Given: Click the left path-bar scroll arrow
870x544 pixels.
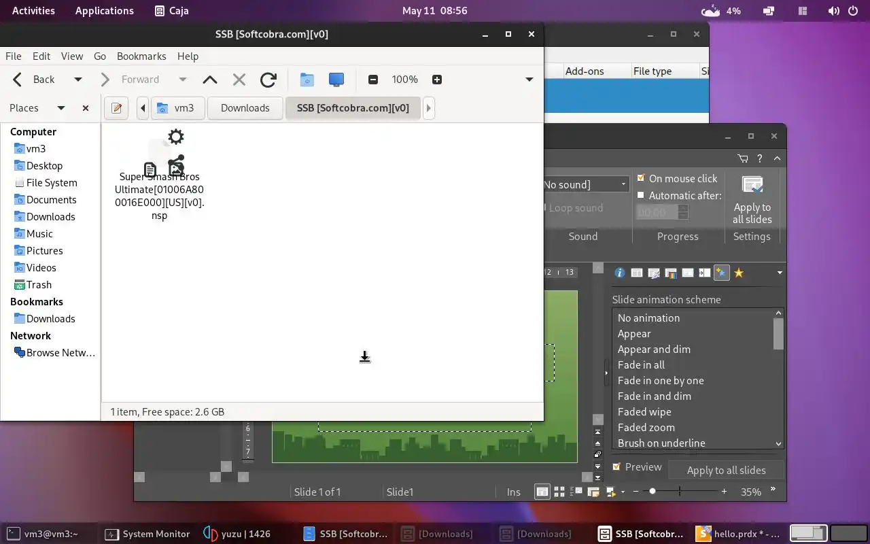Looking at the screenshot, I should coord(143,108).
